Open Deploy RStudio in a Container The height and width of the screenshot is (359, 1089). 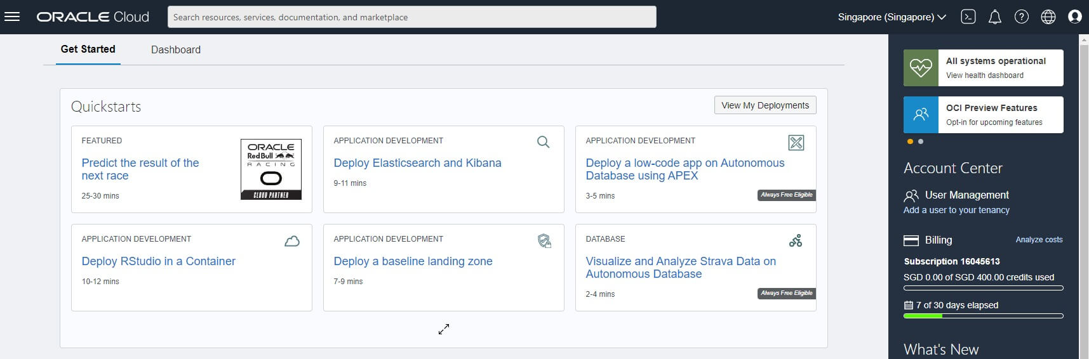pyautogui.click(x=159, y=261)
